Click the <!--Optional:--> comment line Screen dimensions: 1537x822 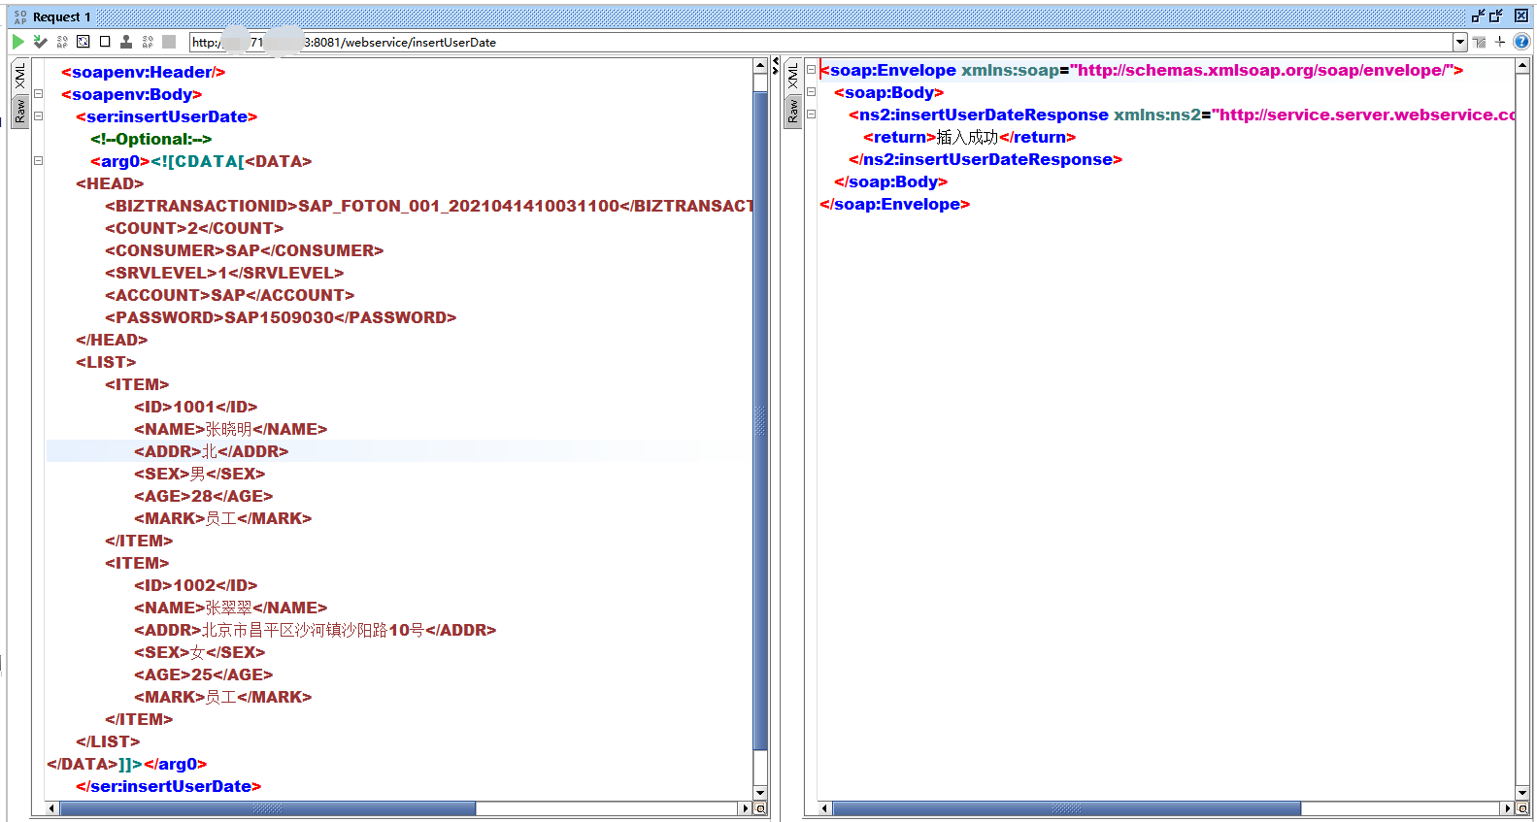tap(151, 139)
